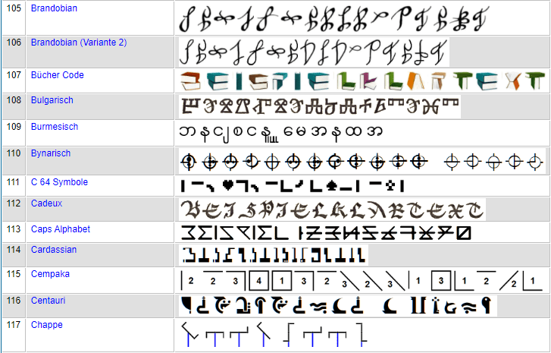551x353 pixels.
Task: Open the Brandobian (Variante 2) link
Action: tap(78, 43)
